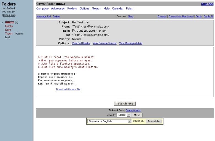
Task: Click Check mail in sidebar
Action: pos(9,15)
